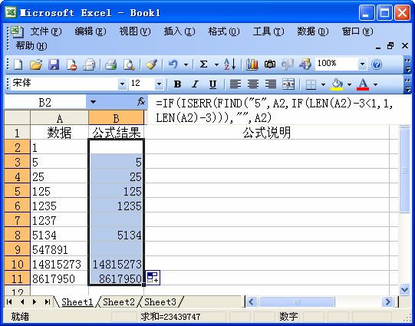Open Print Preview magnifier icon
This screenshot has width=415, height=326.
pyautogui.click(x=129, y=64)
